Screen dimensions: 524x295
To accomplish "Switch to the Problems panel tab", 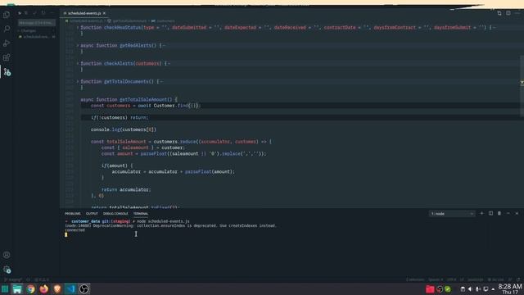I will pyautogui.click(x=73, y=214).
